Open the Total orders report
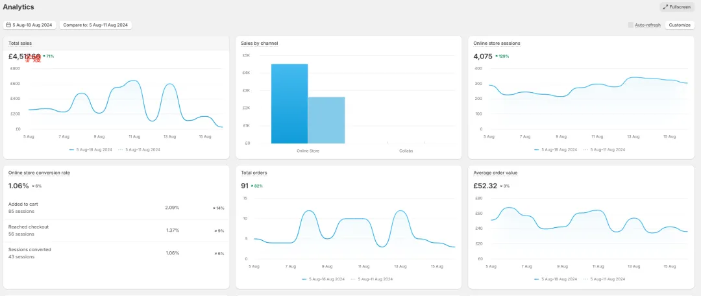The width and height of the screenshot is (701, 296). pos(254,173)
